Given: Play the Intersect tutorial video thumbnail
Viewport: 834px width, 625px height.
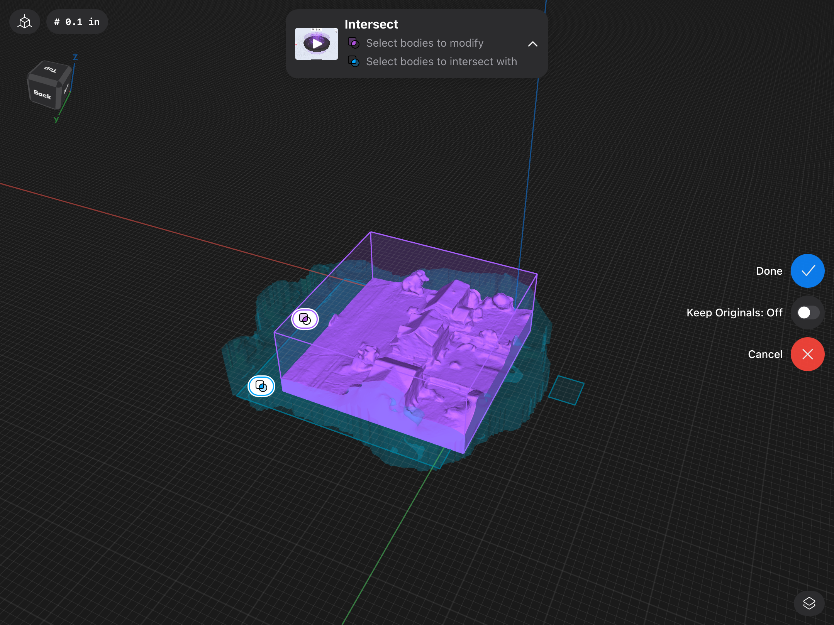Looking at the screenshot, I should click(x=317, y=44).
